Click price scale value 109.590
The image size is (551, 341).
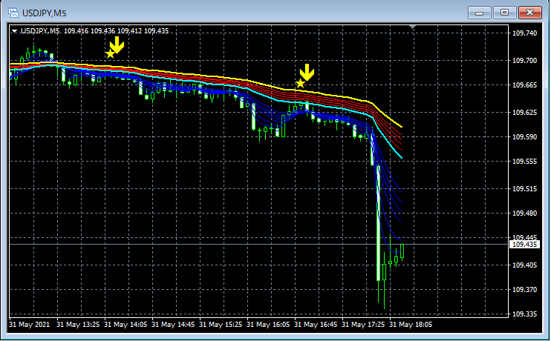click(525, 137)
